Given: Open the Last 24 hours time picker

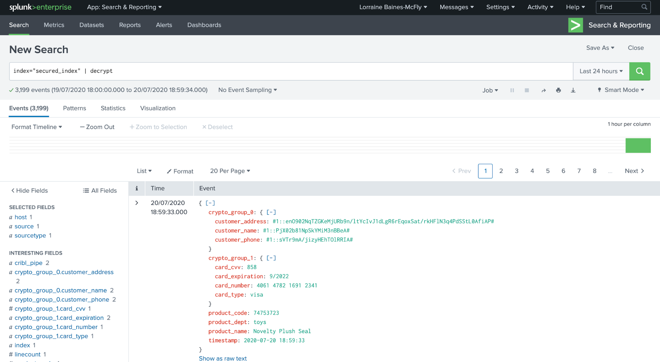Looking at the screenshot, I should (601, 71).
